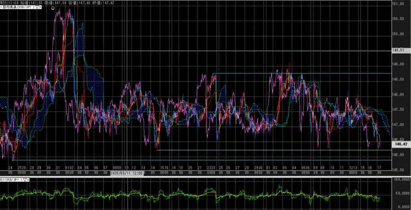This screenshot has width=411, height=210.
Task: Click the 145.50 label on price axis
Action: pyautogui.click(x=397, y=170)
